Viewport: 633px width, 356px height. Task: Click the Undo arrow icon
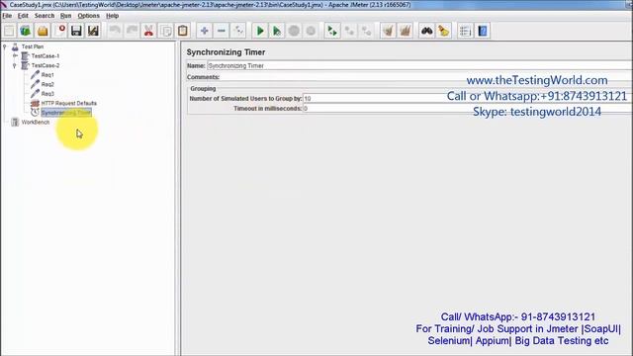[115, 31]
